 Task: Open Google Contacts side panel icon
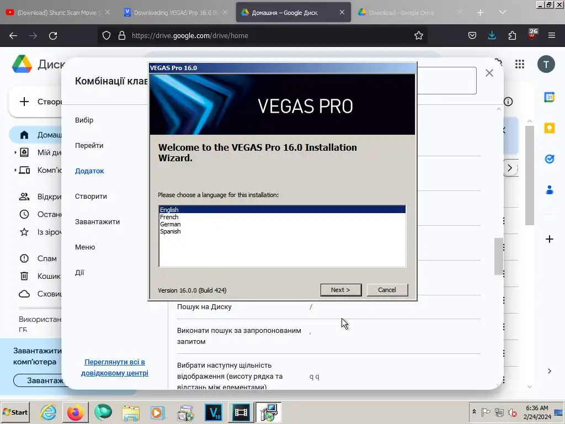pos(549,190)
